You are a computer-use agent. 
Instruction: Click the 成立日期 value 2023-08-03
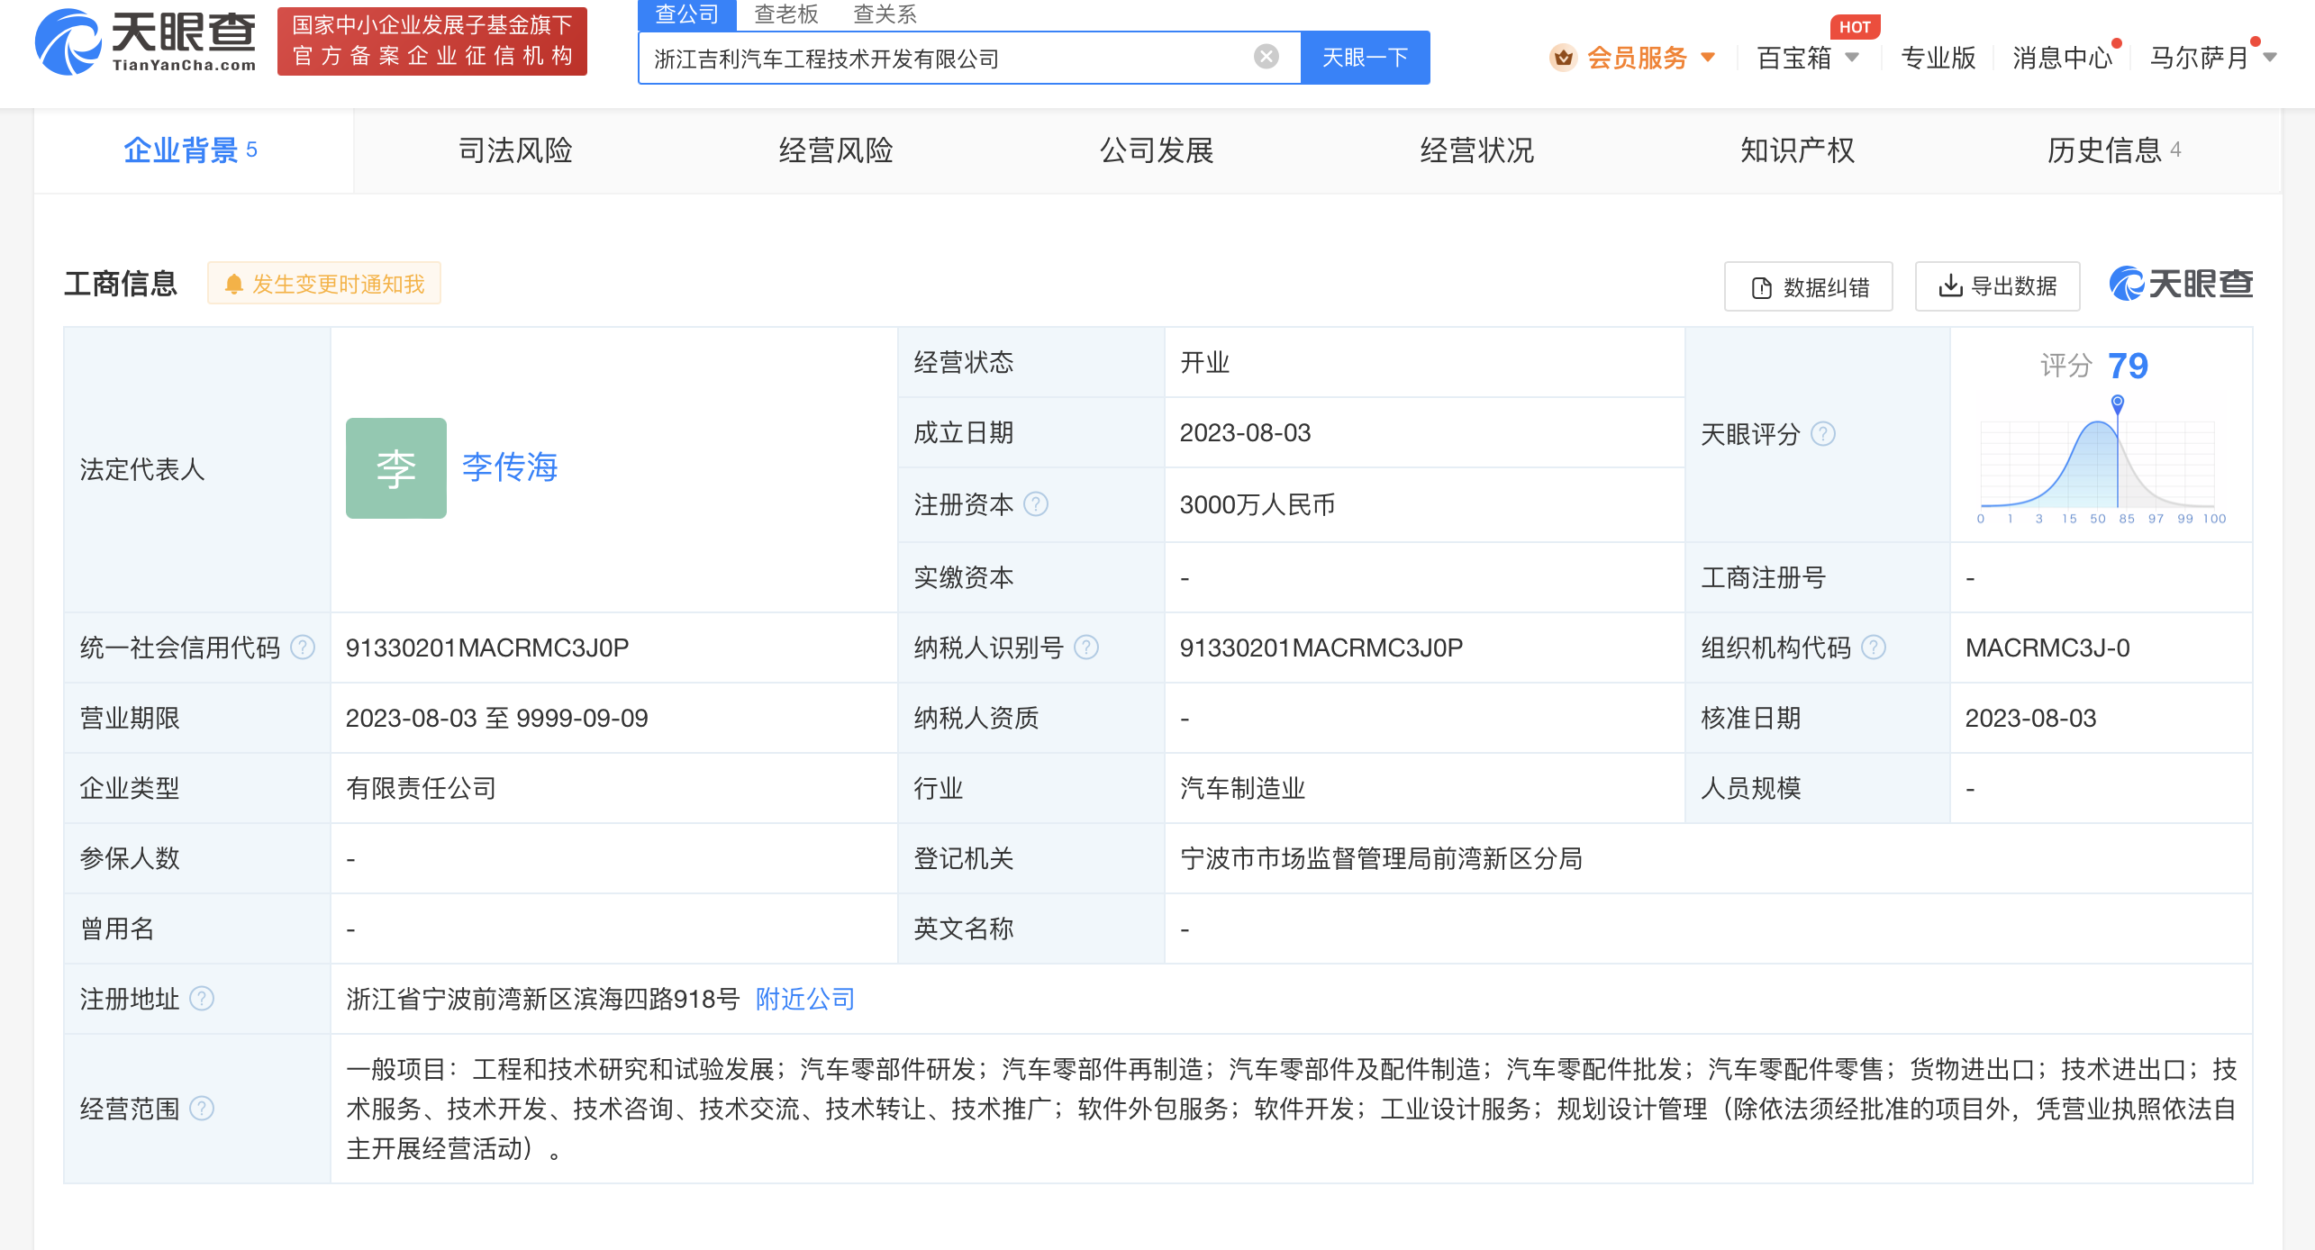pos(1246,433)
